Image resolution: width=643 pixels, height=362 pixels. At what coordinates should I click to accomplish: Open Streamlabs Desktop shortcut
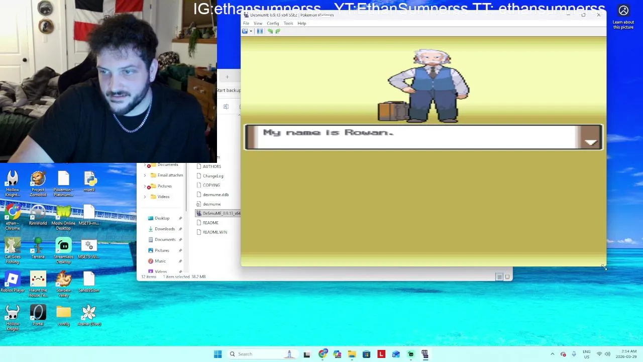63,251
